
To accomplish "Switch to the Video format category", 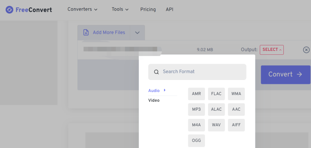I will (154, 101).
